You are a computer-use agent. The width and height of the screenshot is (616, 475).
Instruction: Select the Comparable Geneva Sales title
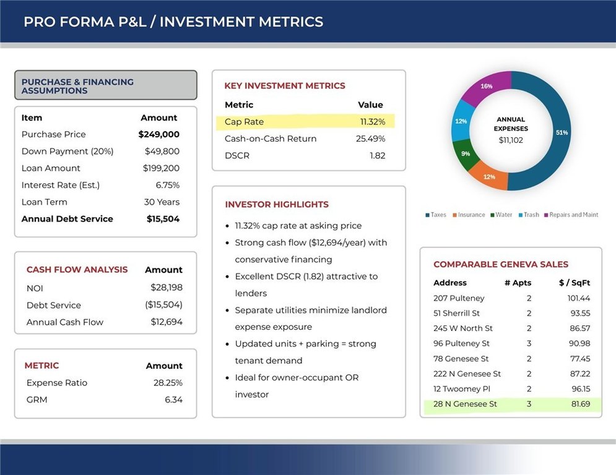[500, 264]
